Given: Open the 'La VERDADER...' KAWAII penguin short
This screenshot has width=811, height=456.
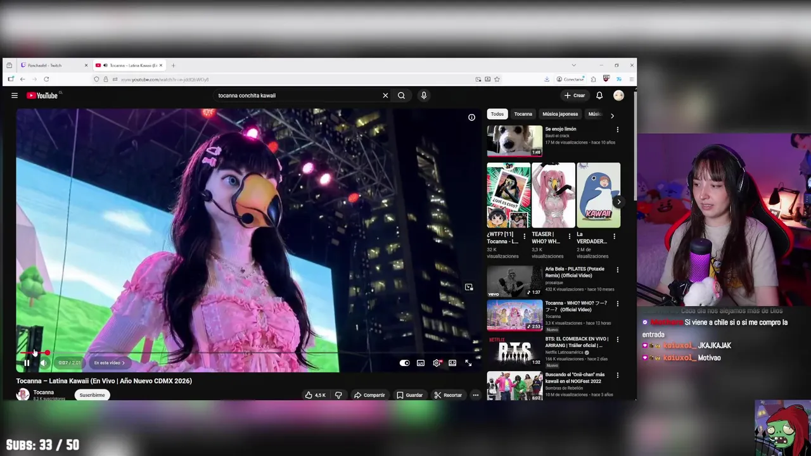Looking at the screenshot, I should click(598, 195).
